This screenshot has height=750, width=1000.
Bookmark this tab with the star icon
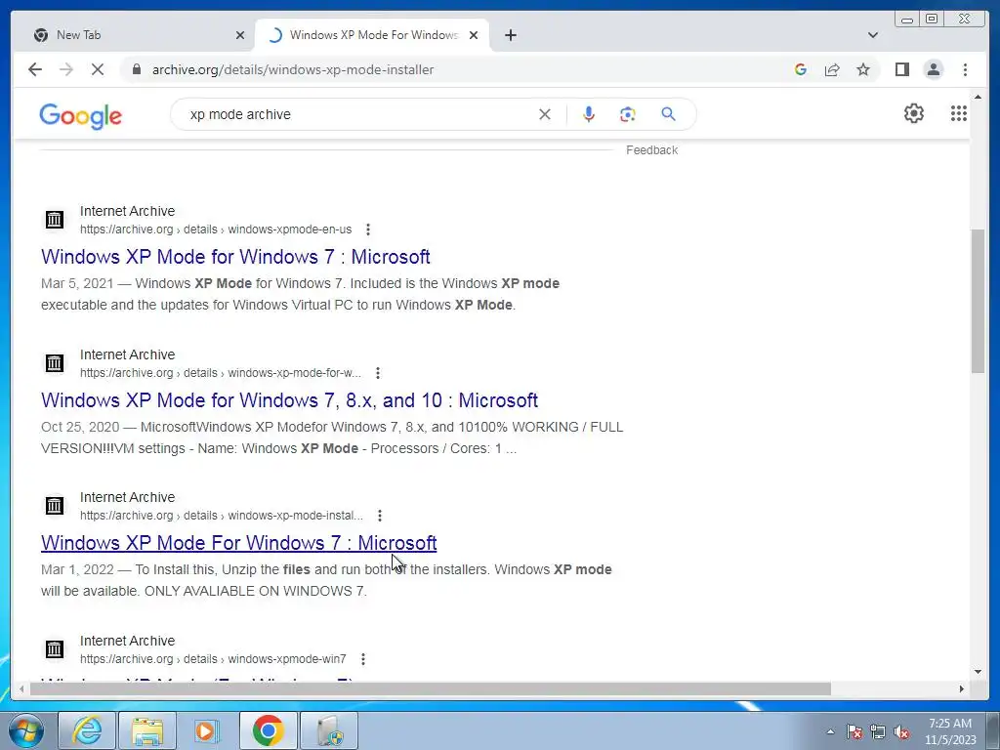click(x=863, y=69)
